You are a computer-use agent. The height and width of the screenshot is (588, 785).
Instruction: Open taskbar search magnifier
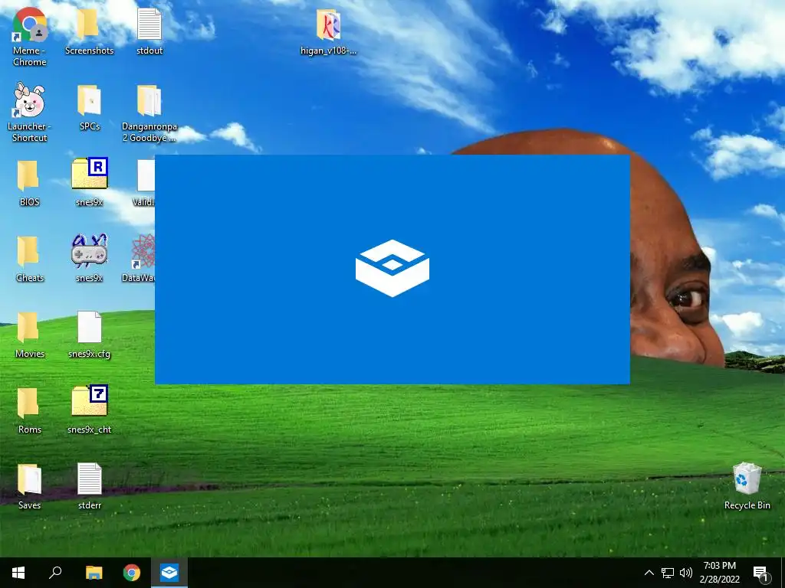tap(55, 573)
